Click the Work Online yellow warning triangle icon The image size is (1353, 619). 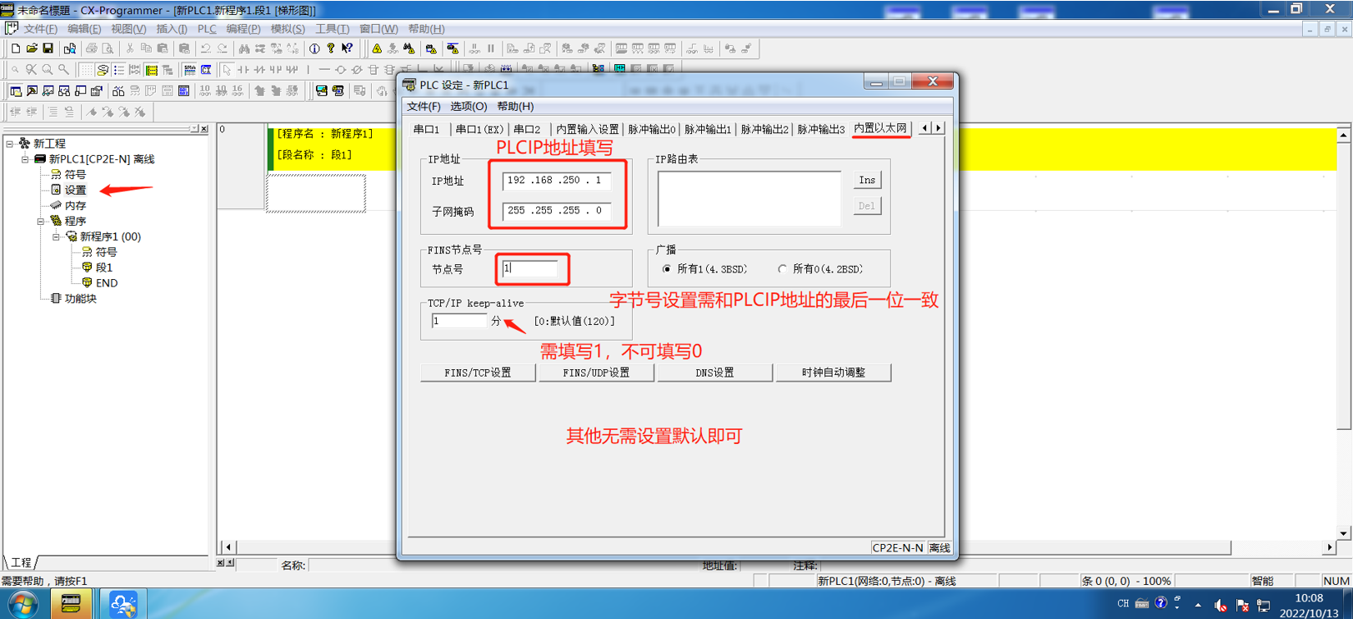tap(377, 49)
